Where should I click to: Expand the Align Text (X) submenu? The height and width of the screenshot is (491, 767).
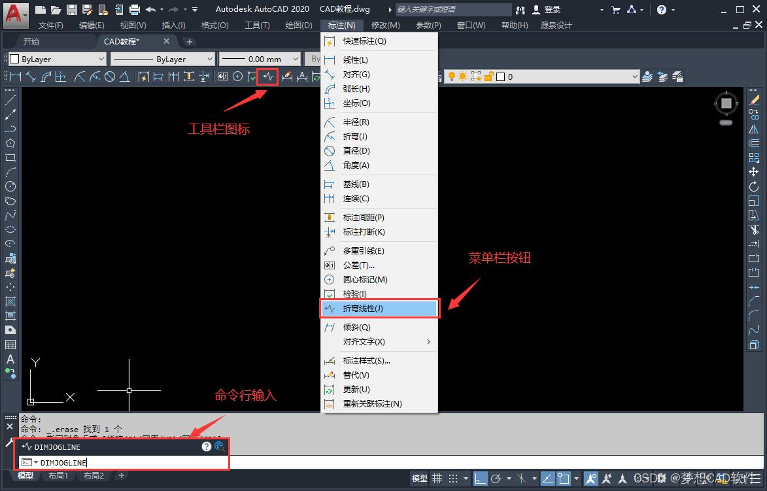click(x=379, y=342)
